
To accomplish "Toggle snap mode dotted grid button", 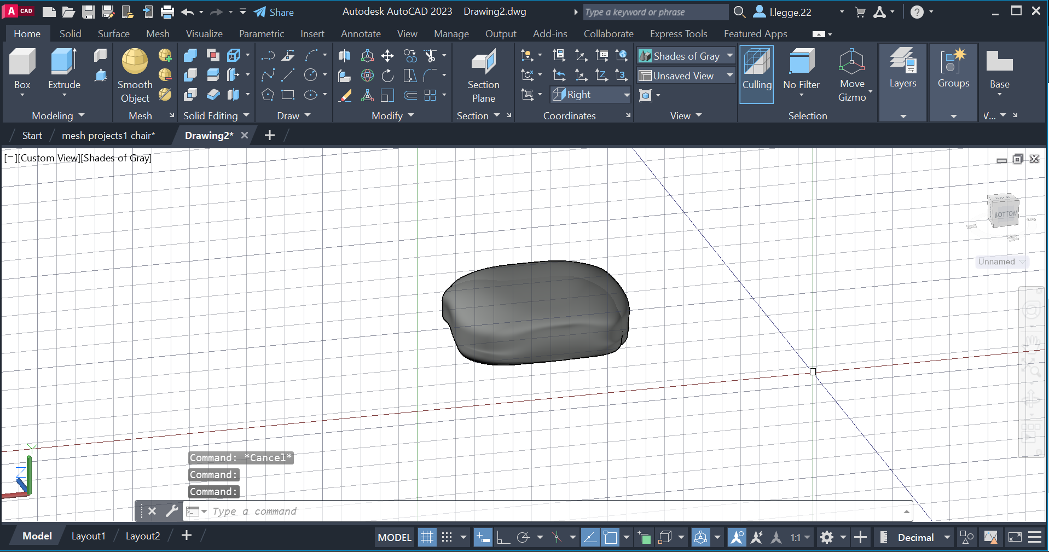I will tap(447, 537).
